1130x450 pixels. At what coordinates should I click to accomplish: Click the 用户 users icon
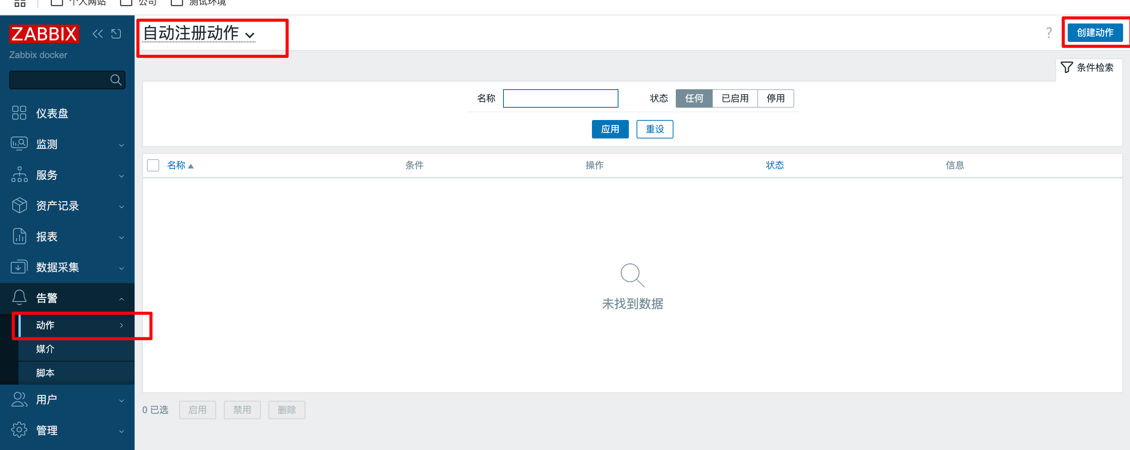tap(19, 399)
